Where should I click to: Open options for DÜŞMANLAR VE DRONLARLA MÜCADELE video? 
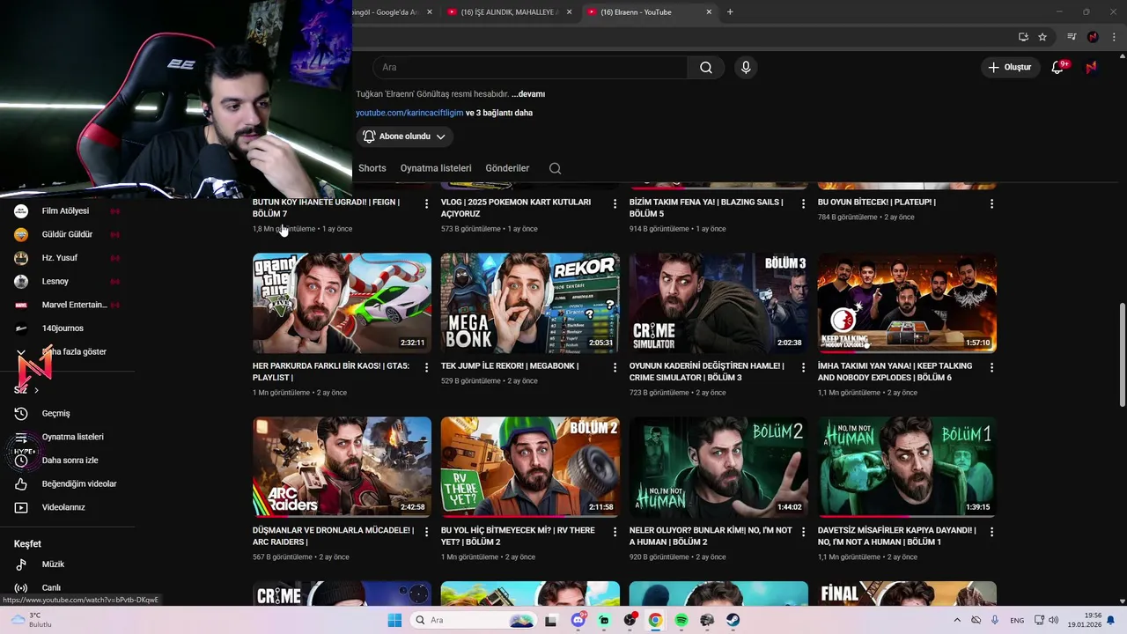[426, 532]
